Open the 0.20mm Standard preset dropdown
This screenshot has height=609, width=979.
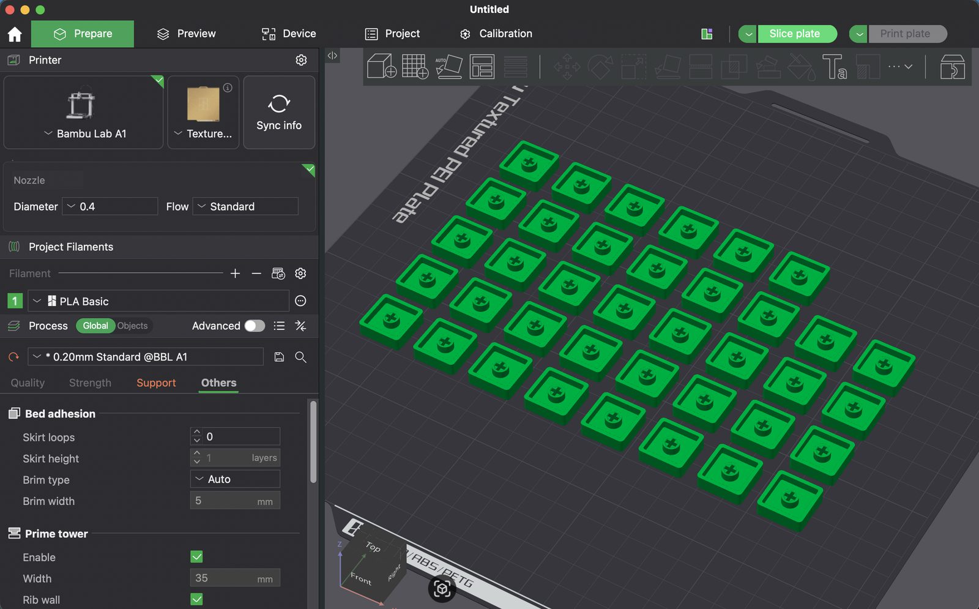coord(146,357)
